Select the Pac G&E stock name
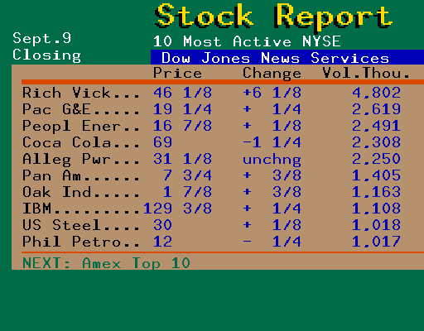424x331 pixels. [56, 109]
